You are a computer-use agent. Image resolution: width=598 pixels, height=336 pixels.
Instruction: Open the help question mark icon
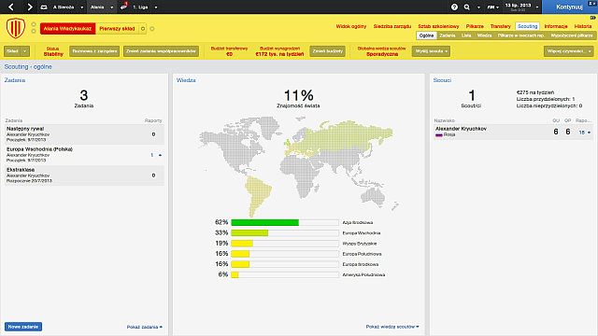pos(454,7)
